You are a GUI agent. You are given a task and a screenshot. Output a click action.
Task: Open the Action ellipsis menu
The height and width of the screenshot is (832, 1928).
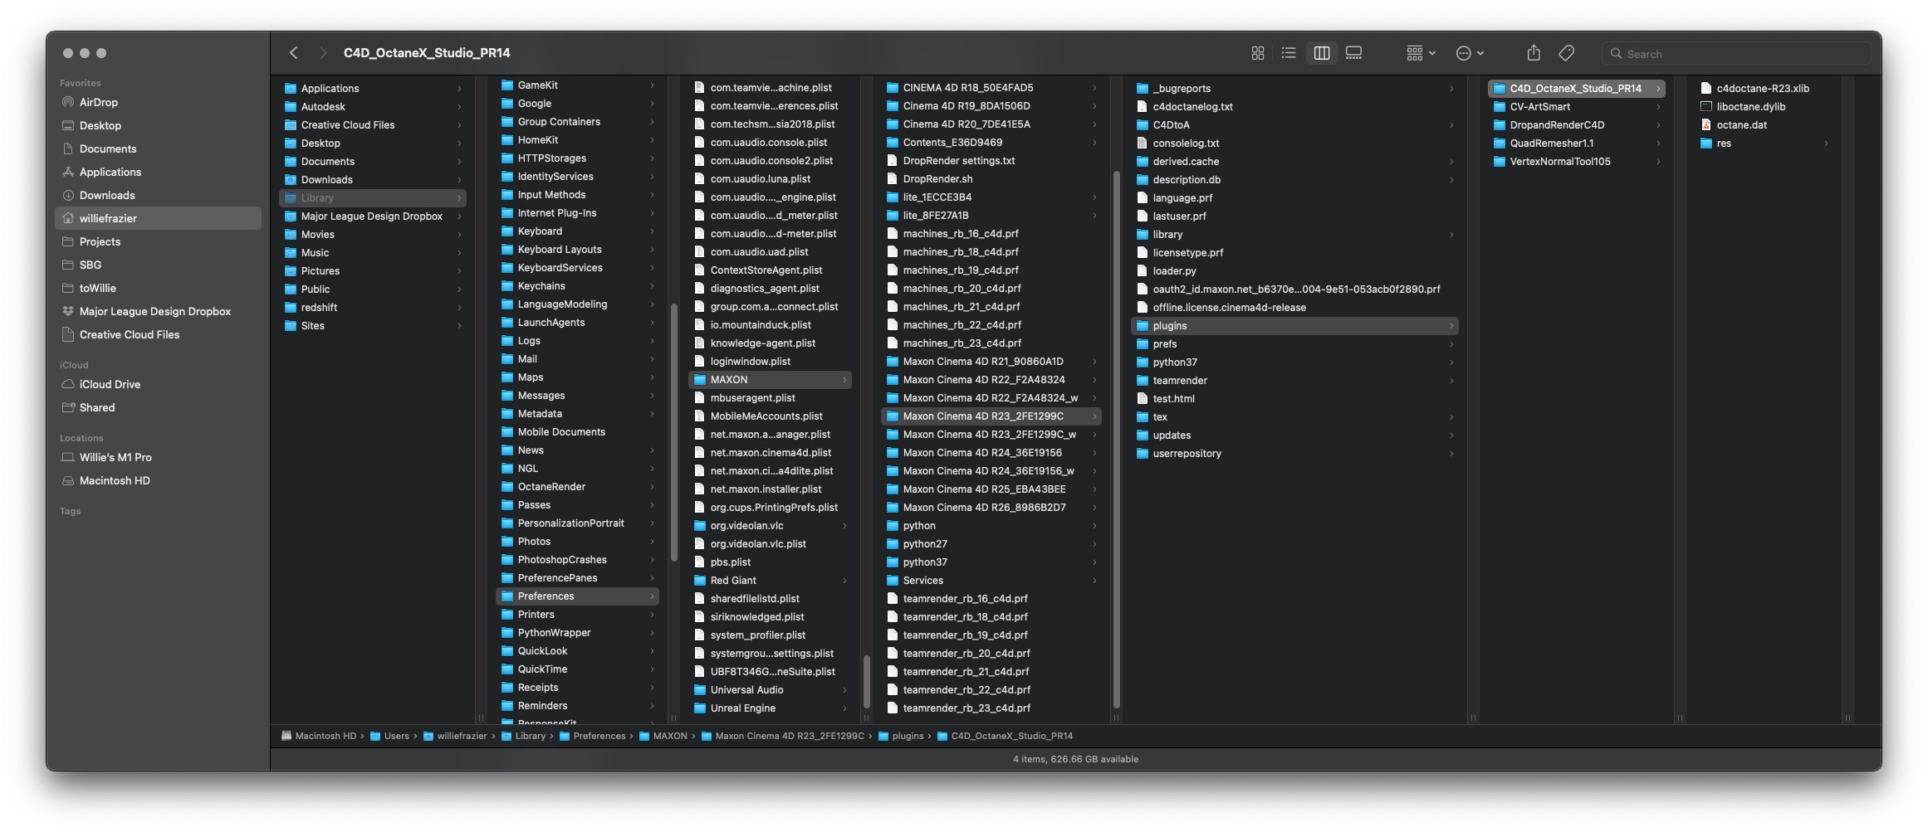click(1470, 53)
